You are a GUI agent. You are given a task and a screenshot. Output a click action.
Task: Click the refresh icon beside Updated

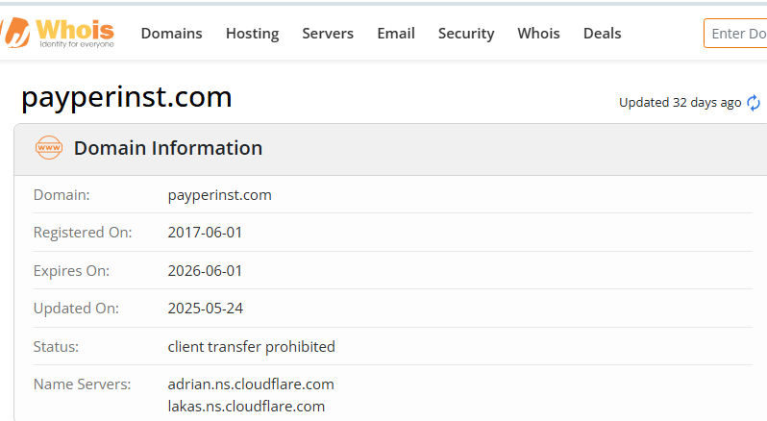point(754,103)
